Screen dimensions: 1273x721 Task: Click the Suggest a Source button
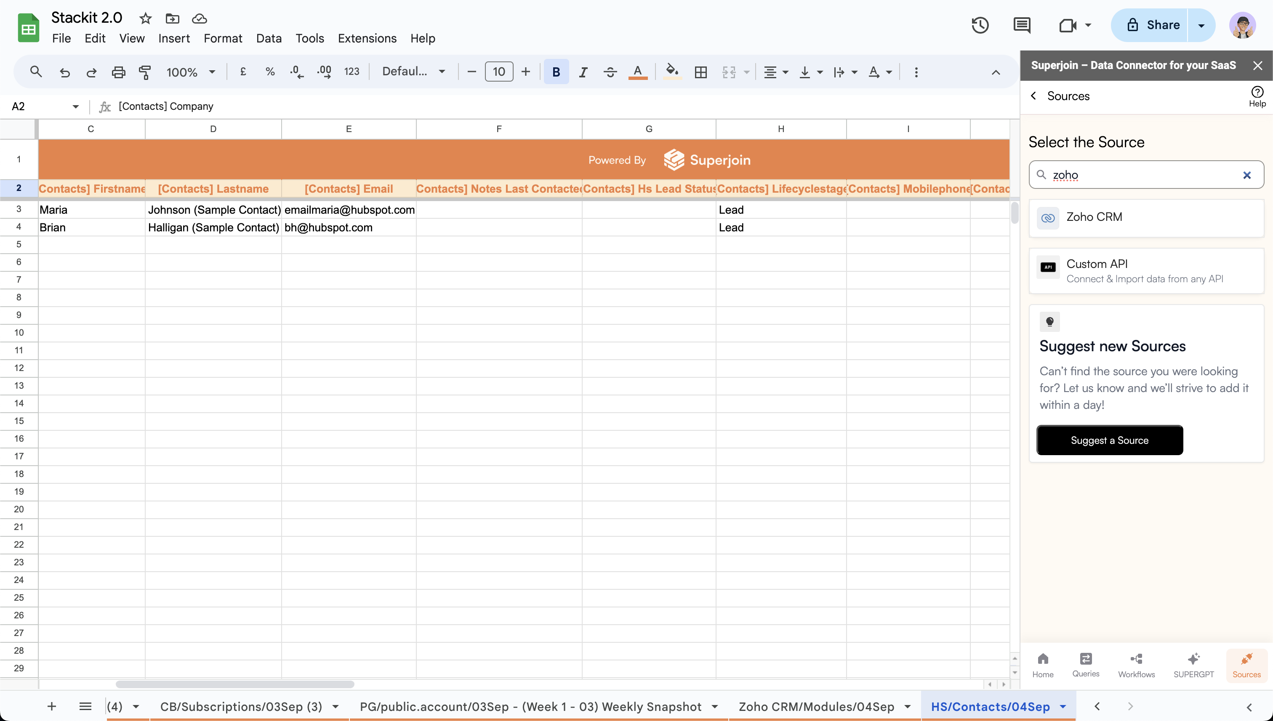point(1109,440)
